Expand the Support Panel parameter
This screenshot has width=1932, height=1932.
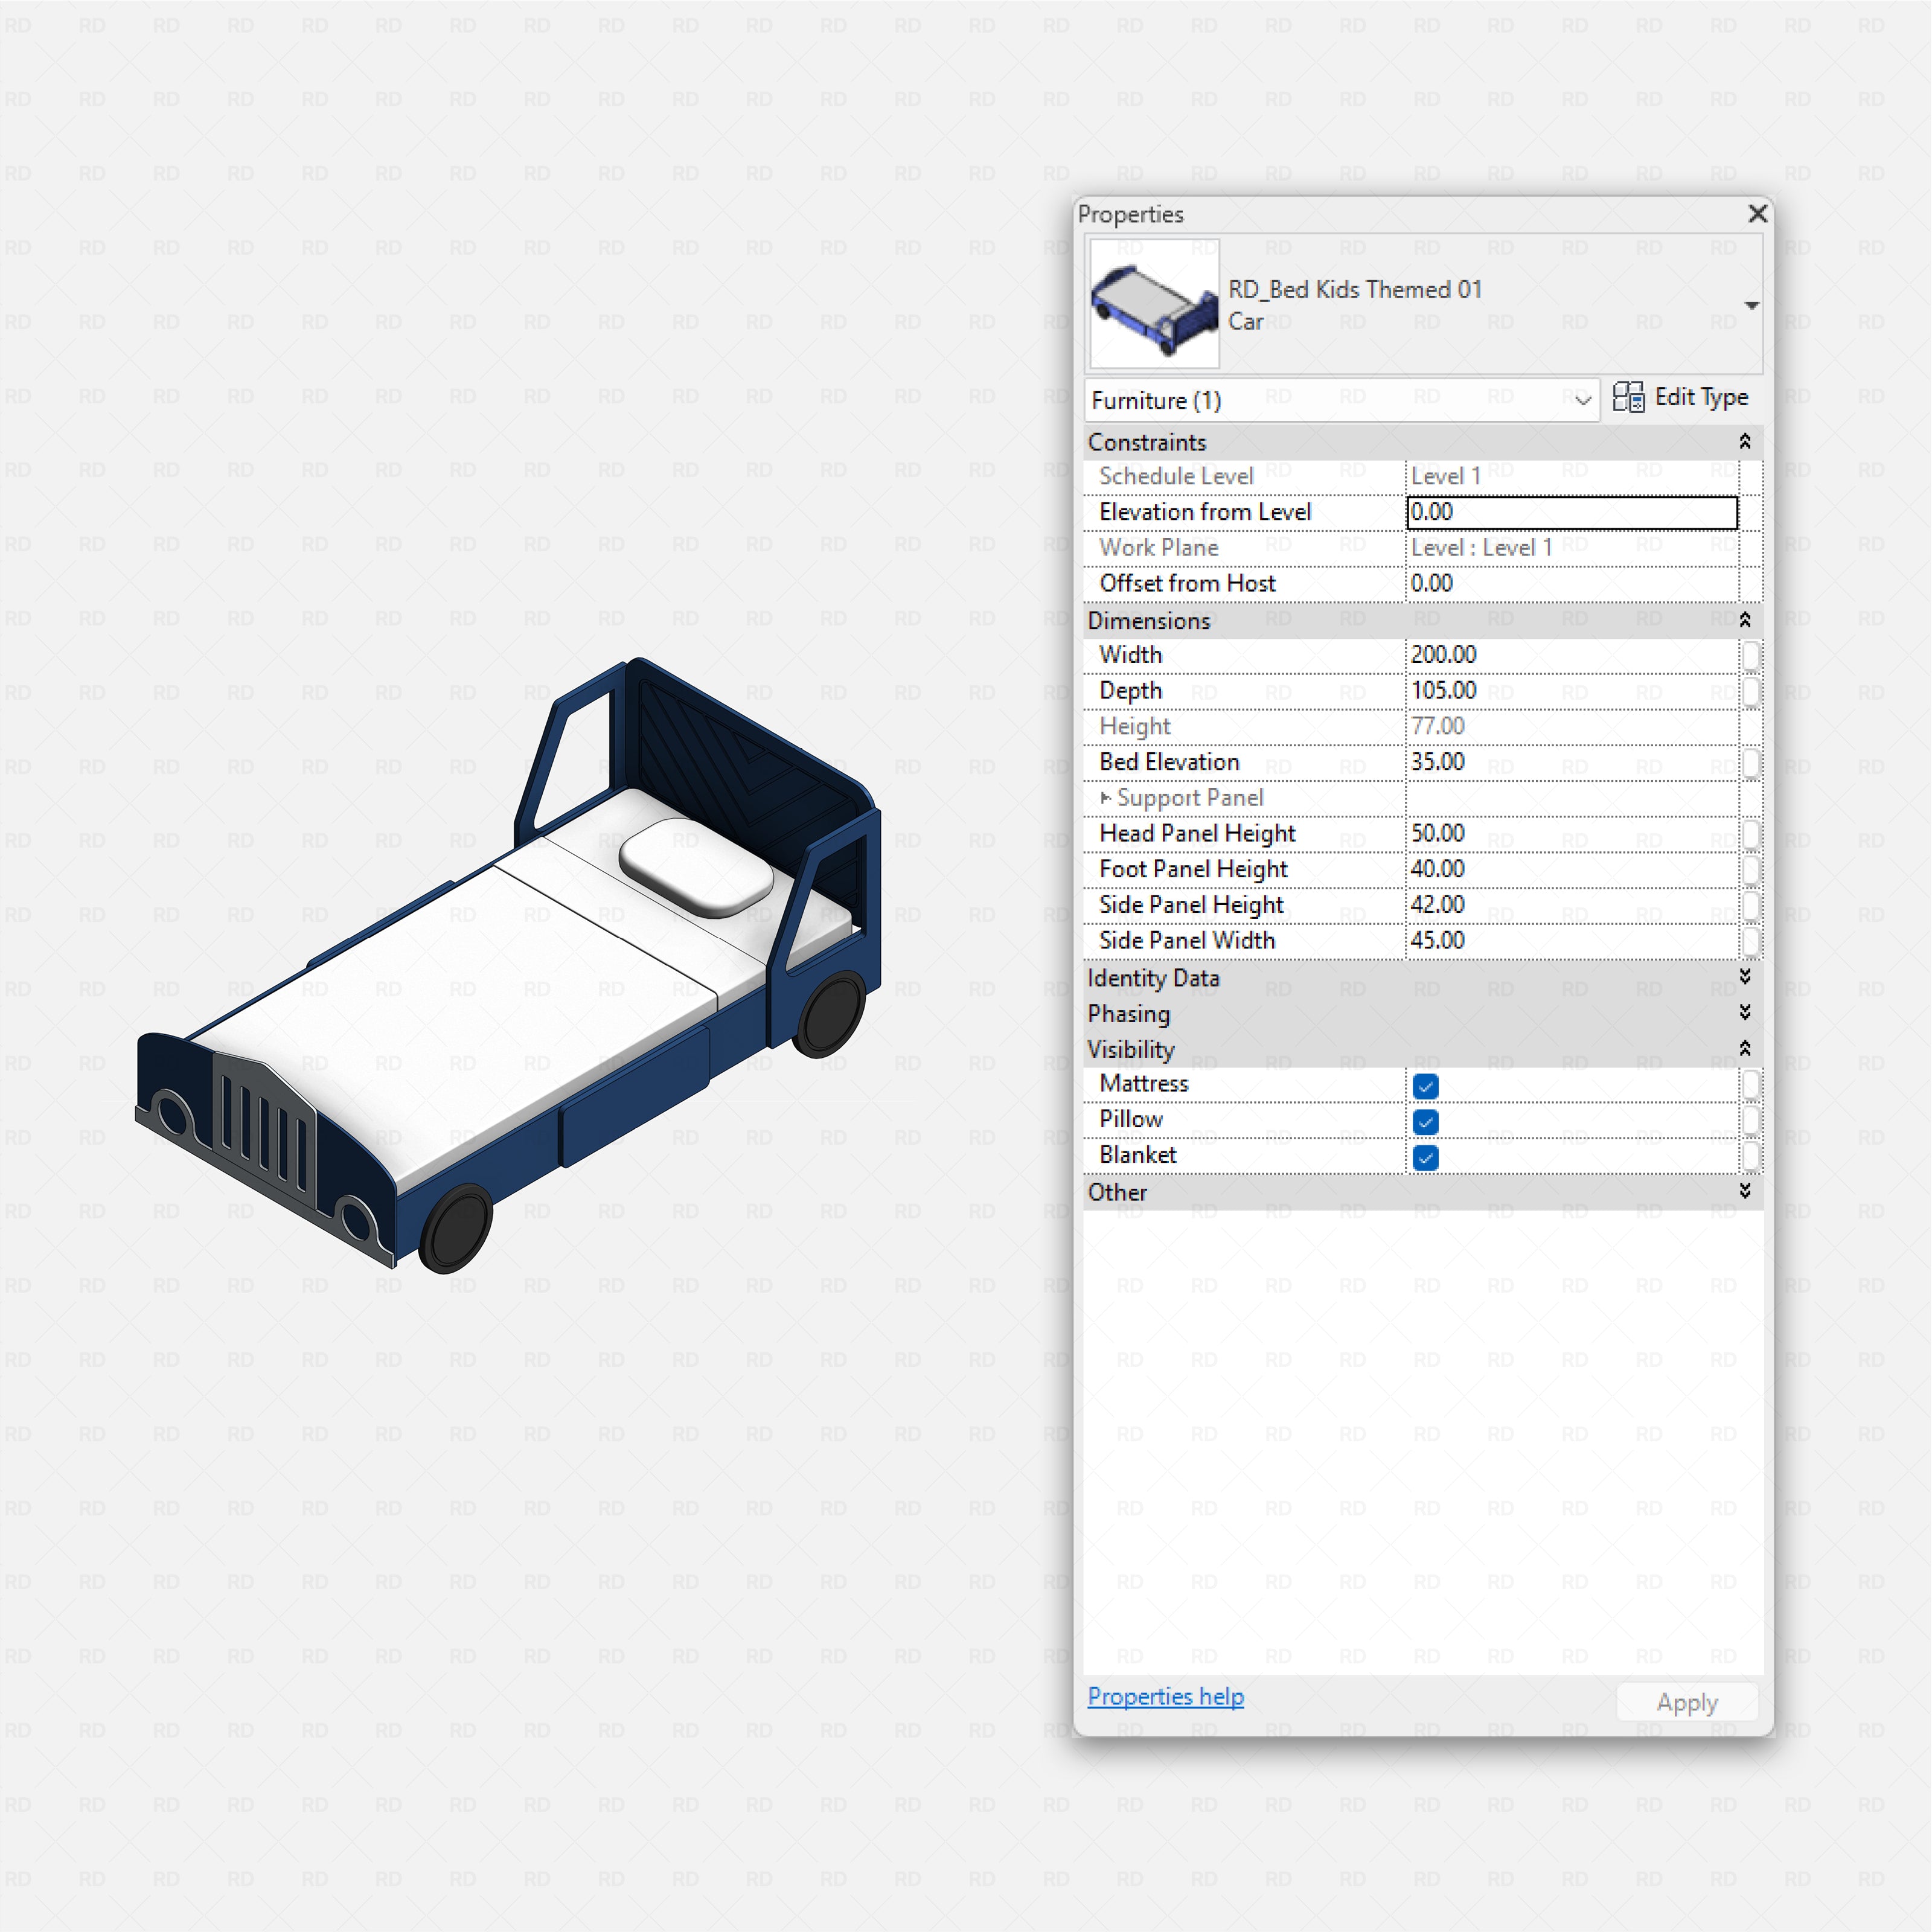[1106, 798]
